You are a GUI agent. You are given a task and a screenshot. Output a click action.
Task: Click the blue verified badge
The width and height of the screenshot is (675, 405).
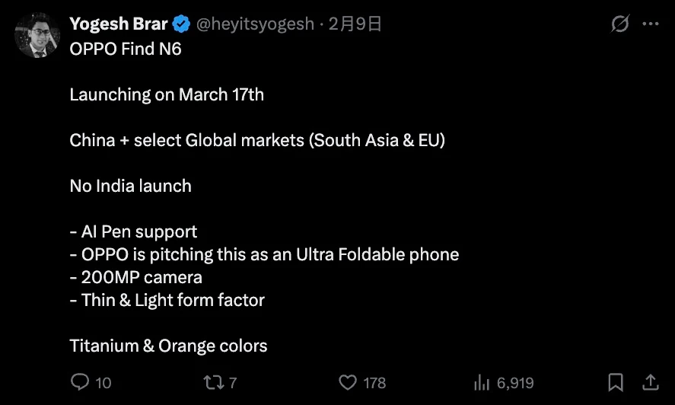(181, 24)
